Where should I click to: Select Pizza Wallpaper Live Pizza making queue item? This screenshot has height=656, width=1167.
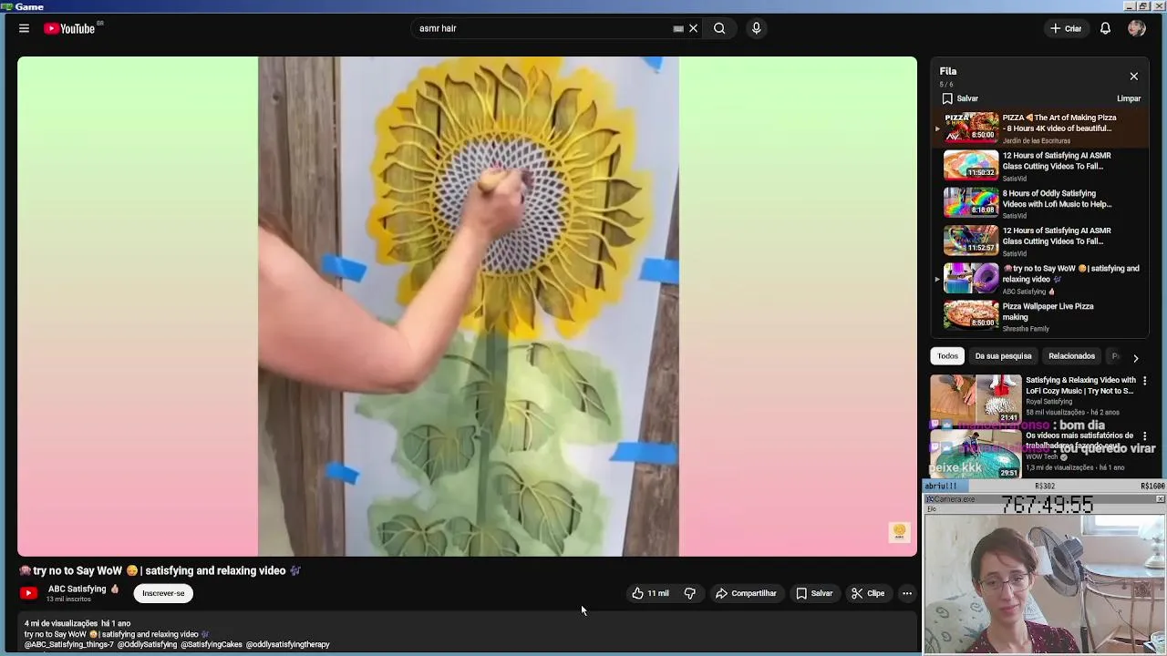1040,316
